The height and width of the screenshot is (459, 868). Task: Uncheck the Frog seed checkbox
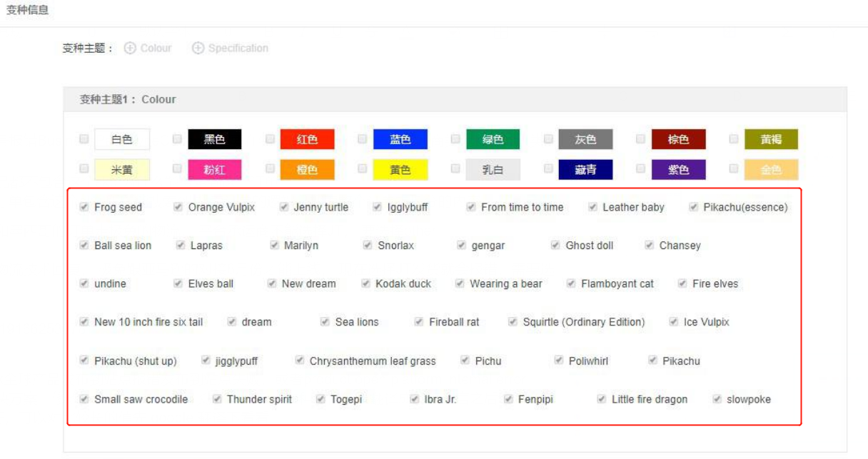[x=84, y=207]
